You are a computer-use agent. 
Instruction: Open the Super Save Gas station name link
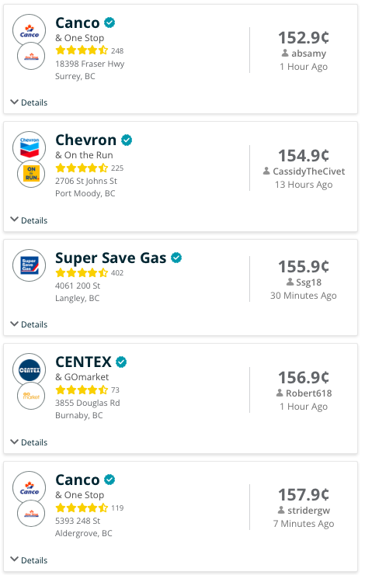coord(111,258)
